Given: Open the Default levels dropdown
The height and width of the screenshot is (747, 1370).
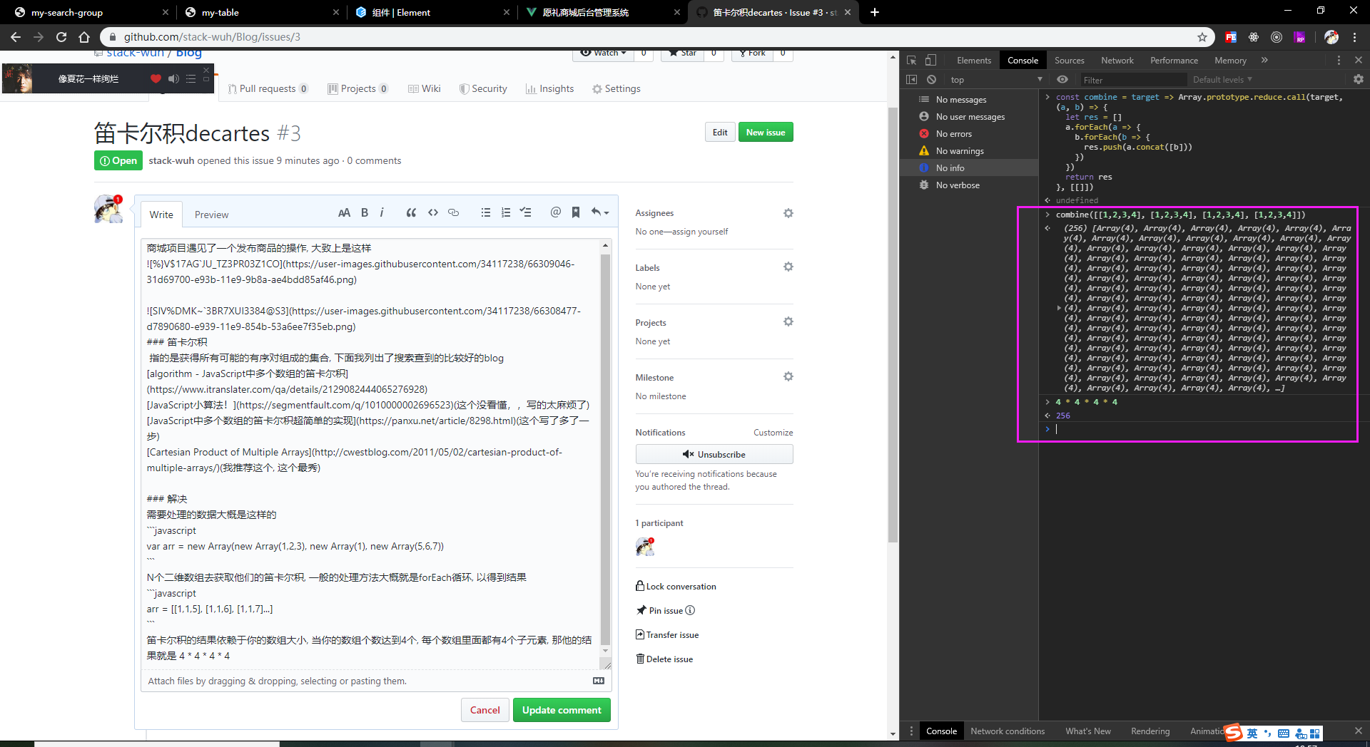Looking at the screenshot, I should (1222, 80).
